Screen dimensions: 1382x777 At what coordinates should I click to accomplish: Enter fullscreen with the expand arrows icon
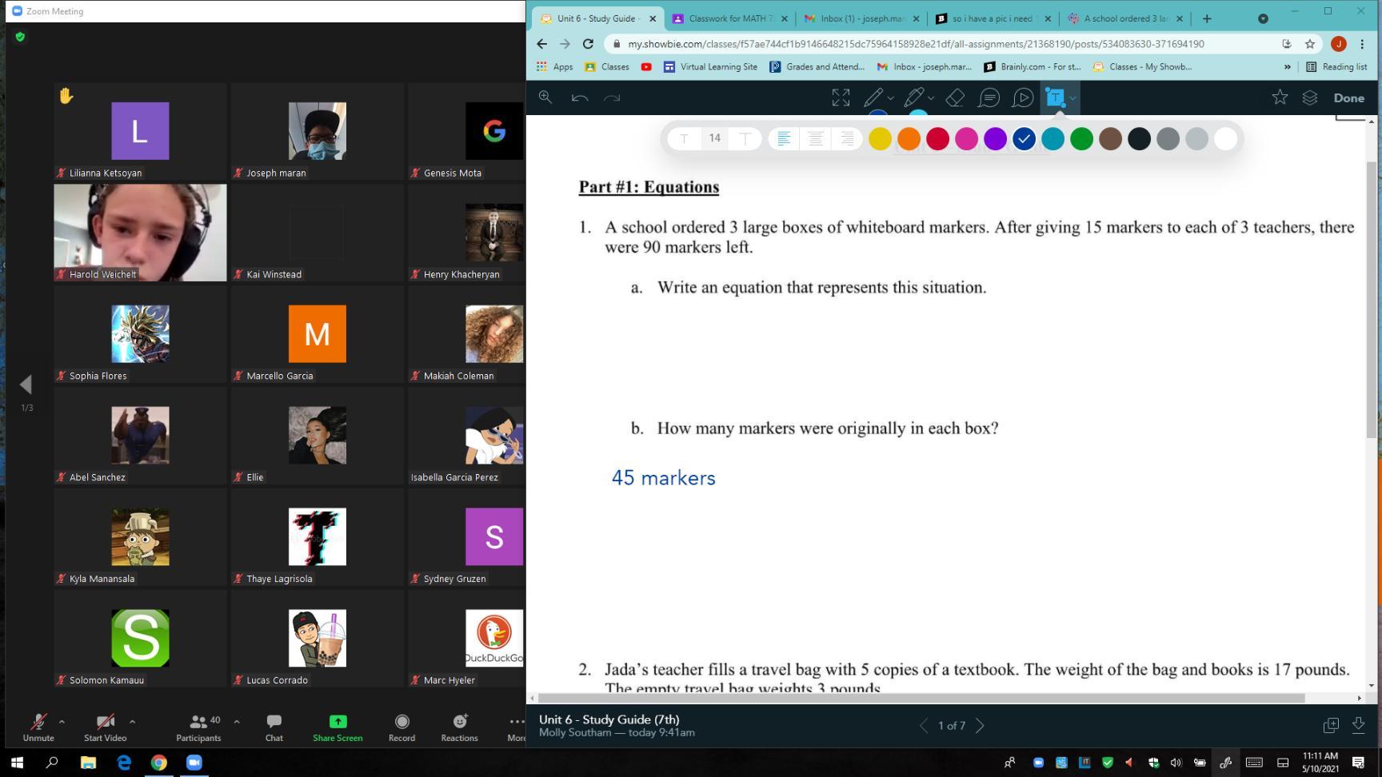[841, 98]
